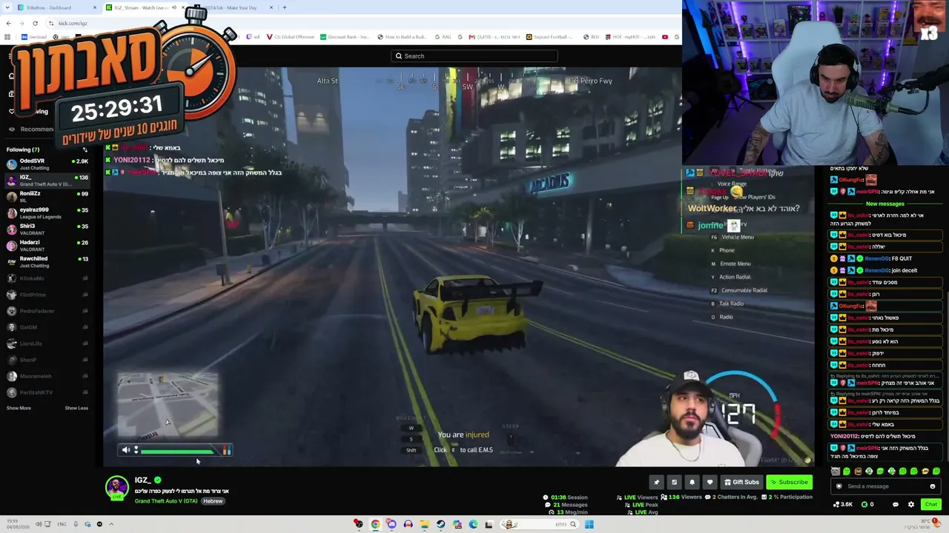This screenshot has width=949, height=533.
Task: Open eyalraz999 channel in Following list
Action: click(46, 212)
